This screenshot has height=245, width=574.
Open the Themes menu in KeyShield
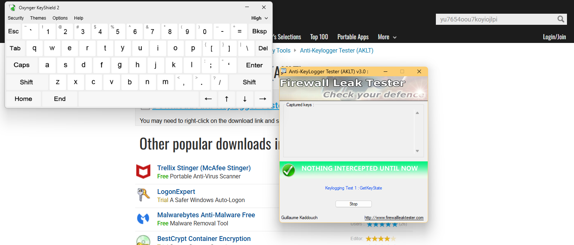tap(38, 18)
